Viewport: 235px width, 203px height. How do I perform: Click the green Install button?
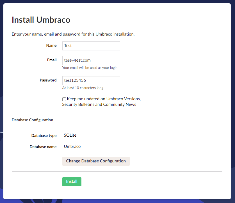pos(72,182)
